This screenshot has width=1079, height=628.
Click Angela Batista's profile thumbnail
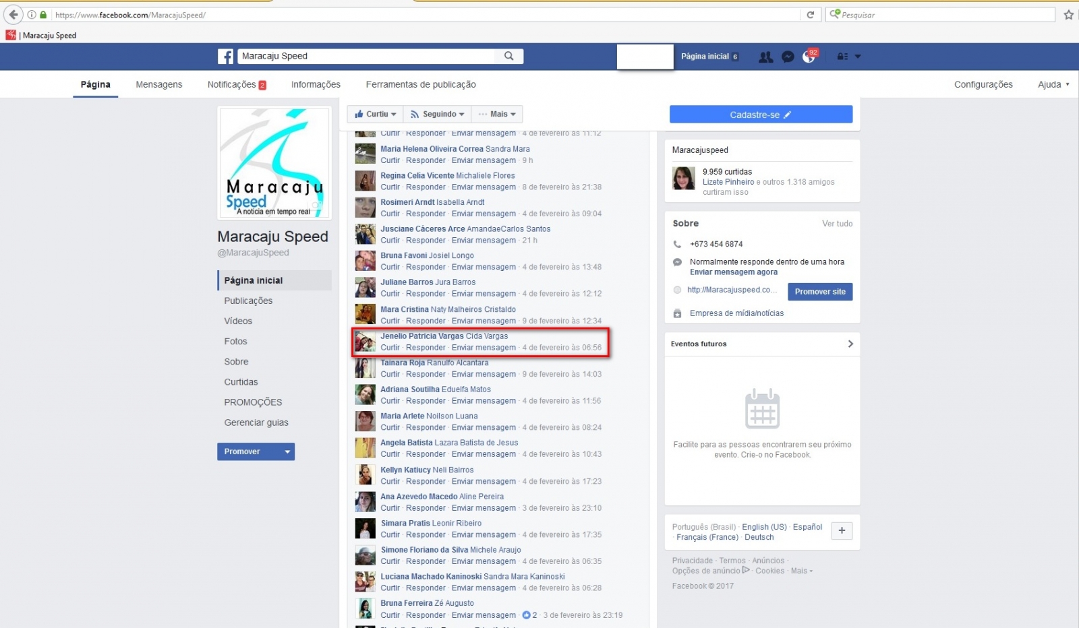pyautogui.click(x=365, y=448)
